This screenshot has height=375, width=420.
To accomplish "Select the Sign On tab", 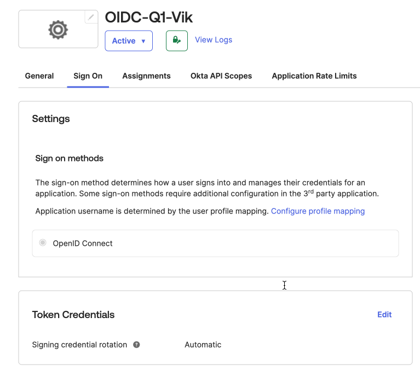I will pos(88,76).
